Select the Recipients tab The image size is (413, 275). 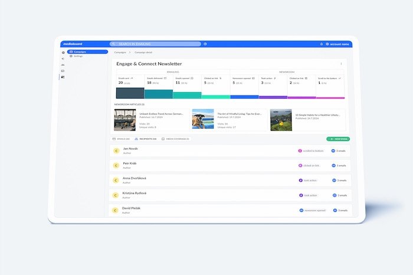(x=146, y=139)
